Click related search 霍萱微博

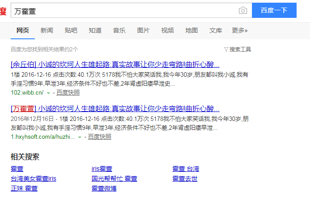pos(104,188)
